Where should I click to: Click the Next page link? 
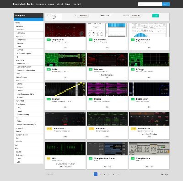pos(165,174)
